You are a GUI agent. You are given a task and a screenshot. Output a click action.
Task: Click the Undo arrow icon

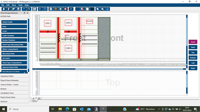coord(24,9)
